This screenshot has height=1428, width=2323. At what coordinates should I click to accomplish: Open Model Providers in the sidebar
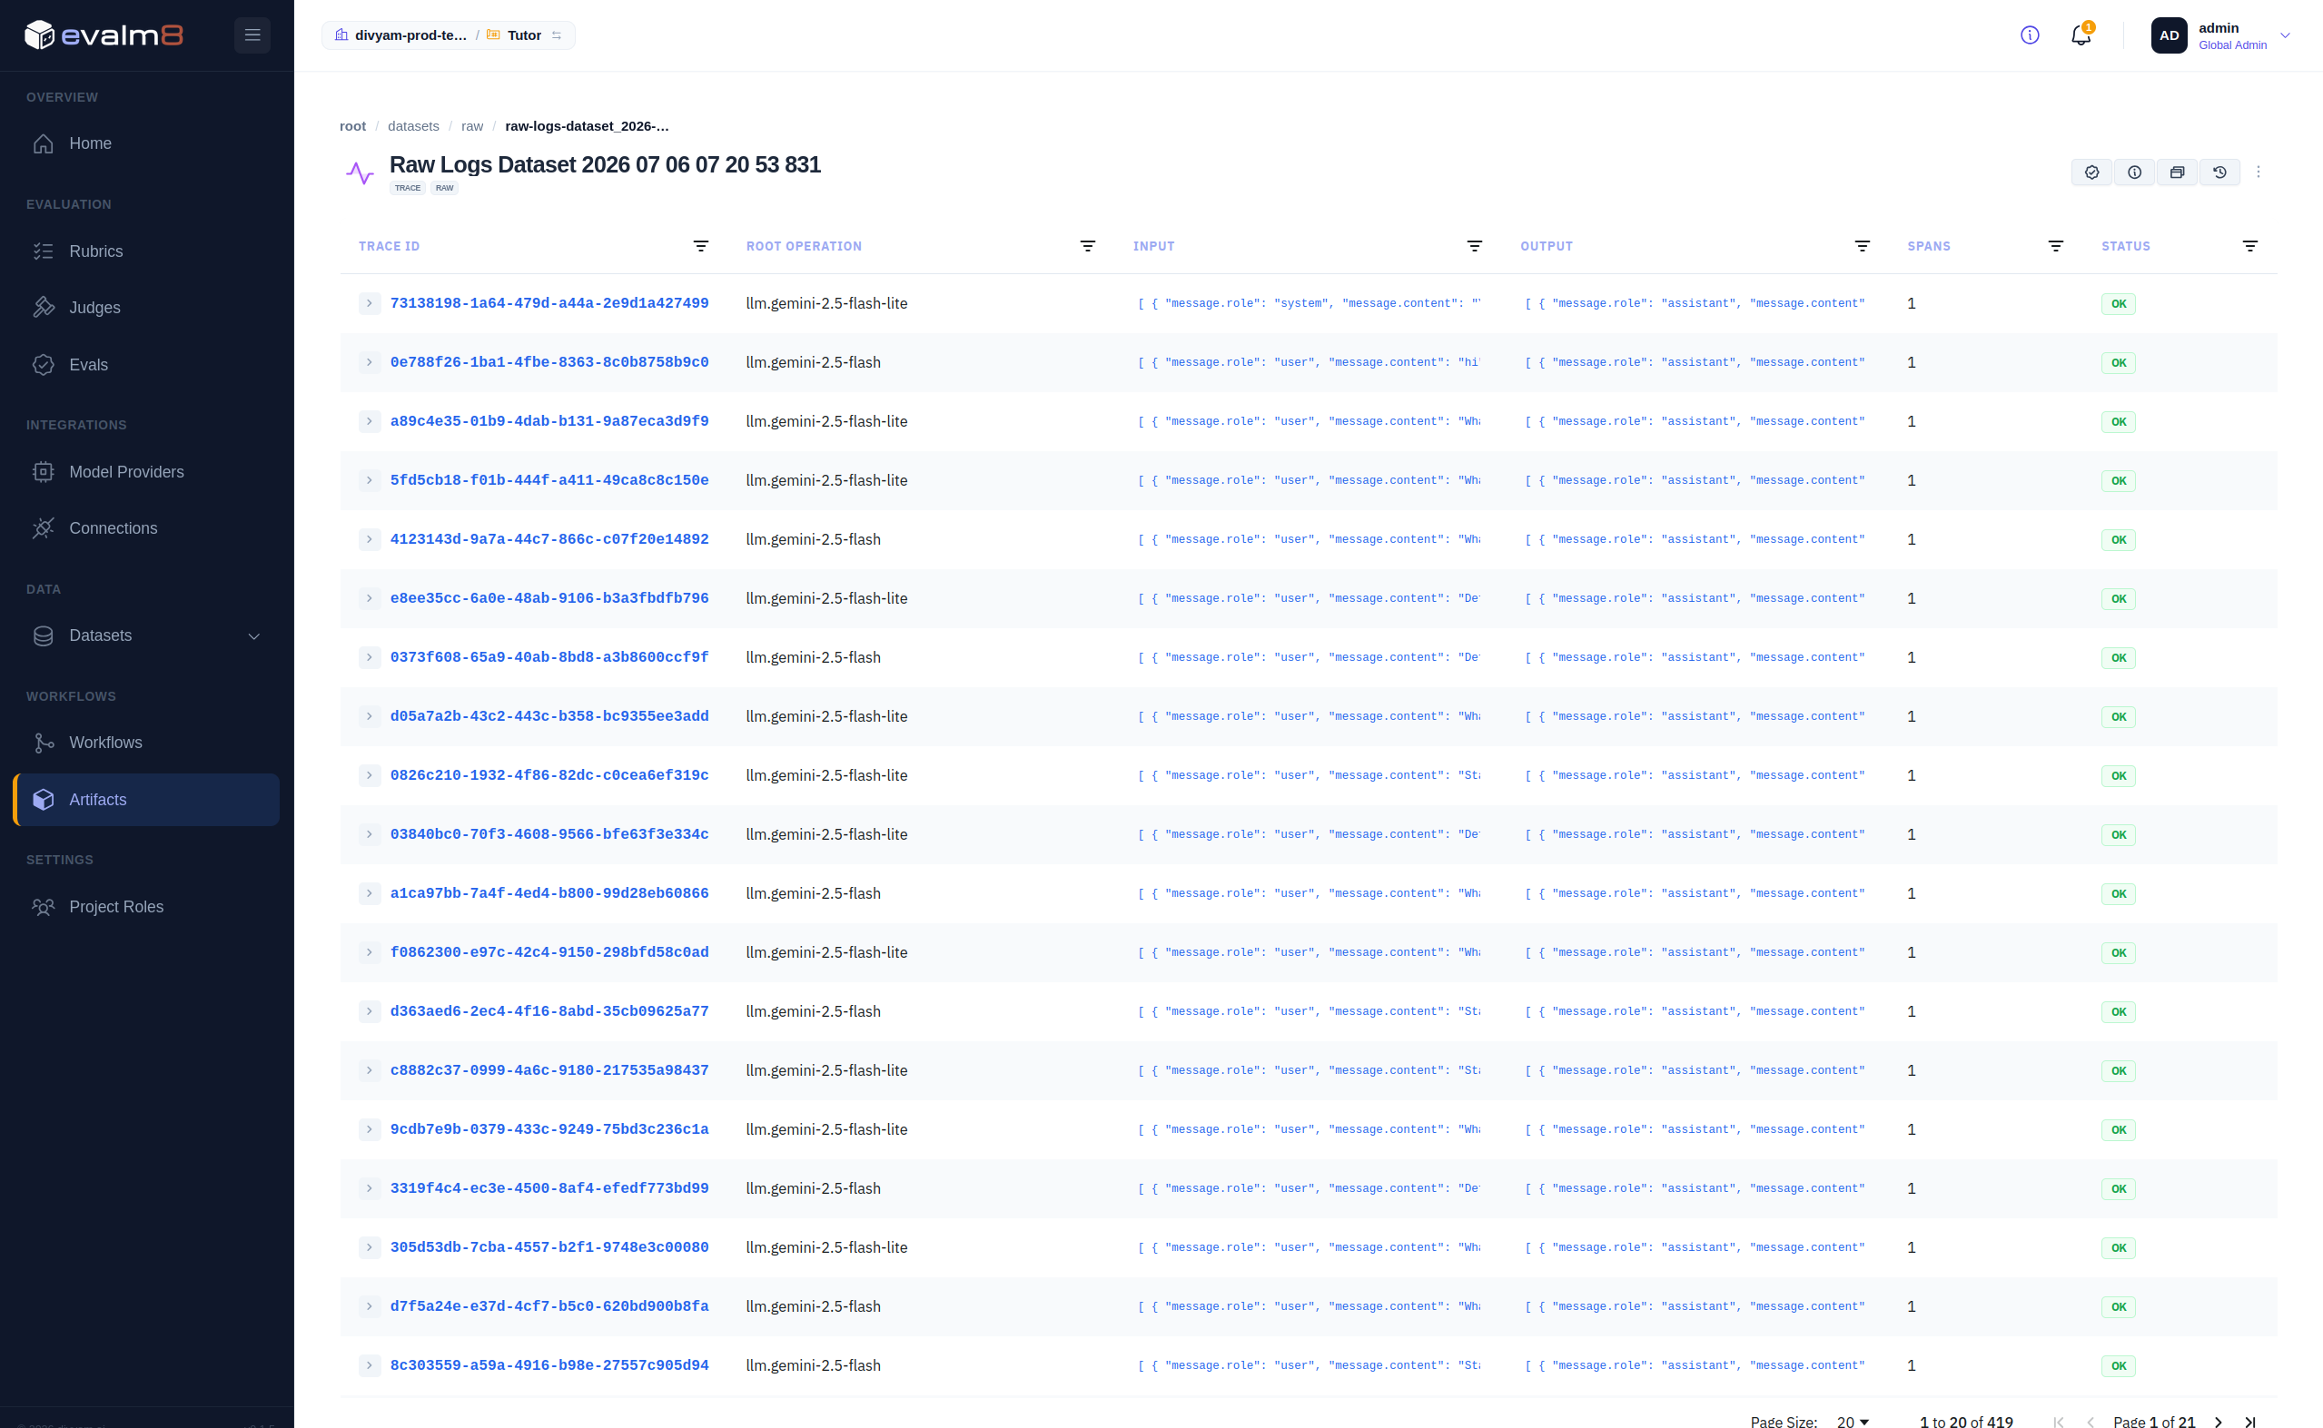(x=146, y=472)
